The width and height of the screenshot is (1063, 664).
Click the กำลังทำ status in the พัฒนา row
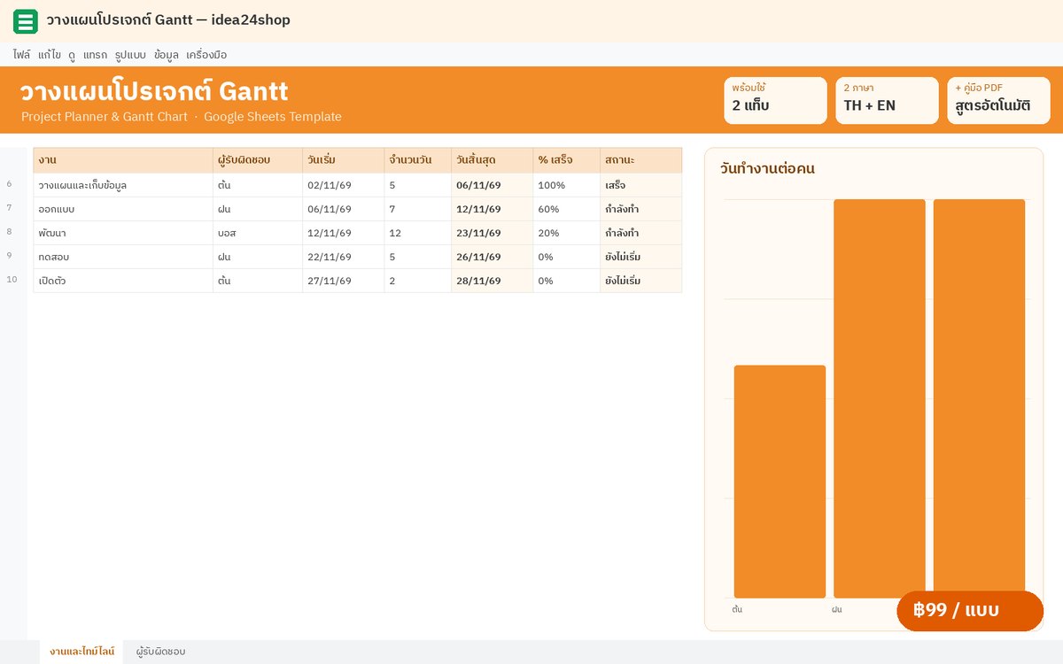point(641,233)
